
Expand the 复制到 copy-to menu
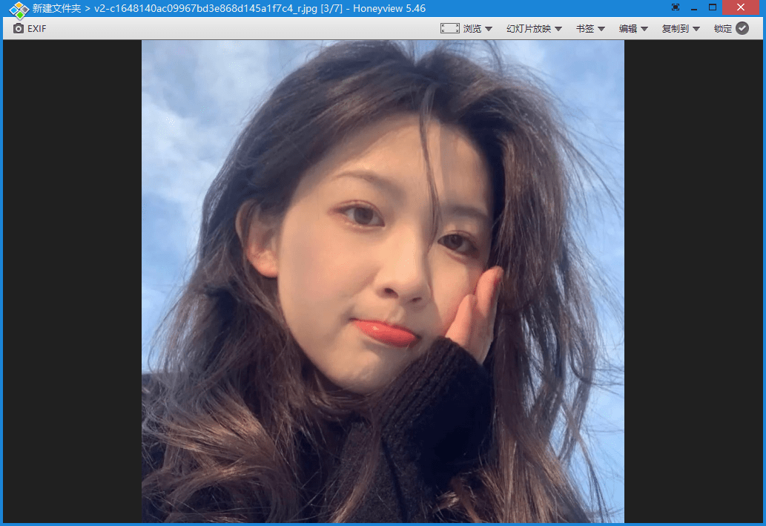[681, 29]
